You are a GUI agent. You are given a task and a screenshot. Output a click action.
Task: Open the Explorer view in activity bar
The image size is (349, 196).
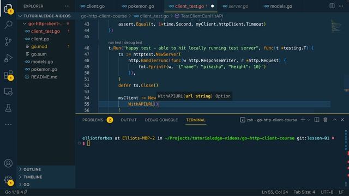click(x=8, y=9)
